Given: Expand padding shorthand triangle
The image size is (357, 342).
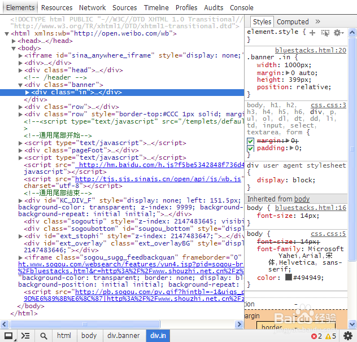Looking at the screenshot, I should [291, 148].
